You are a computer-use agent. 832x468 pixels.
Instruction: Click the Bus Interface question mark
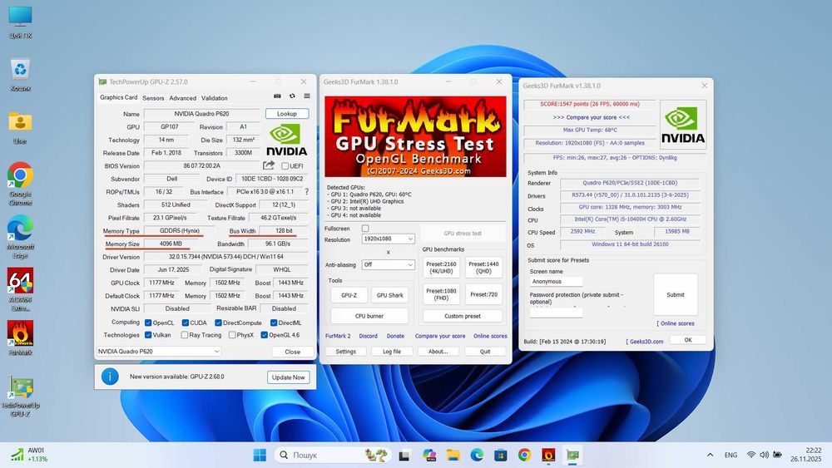(306, 192)
